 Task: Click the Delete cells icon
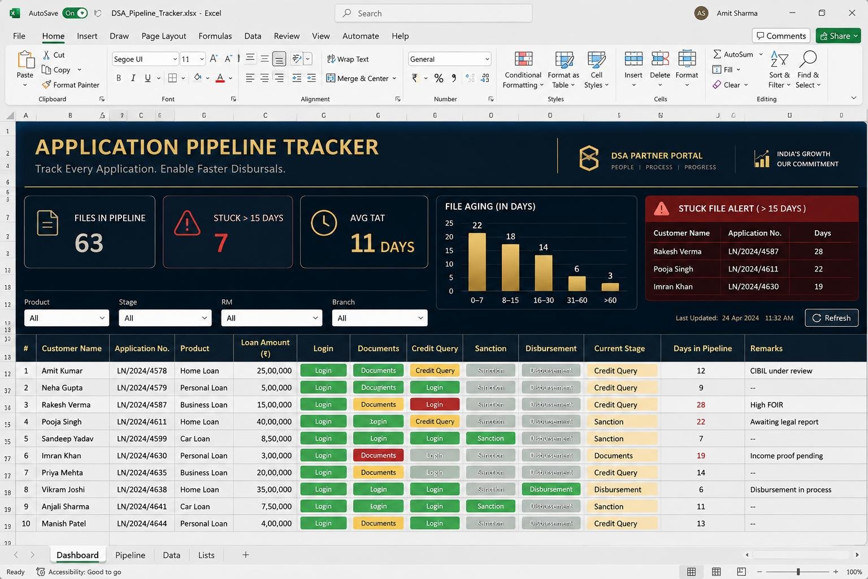coord(660,59)
